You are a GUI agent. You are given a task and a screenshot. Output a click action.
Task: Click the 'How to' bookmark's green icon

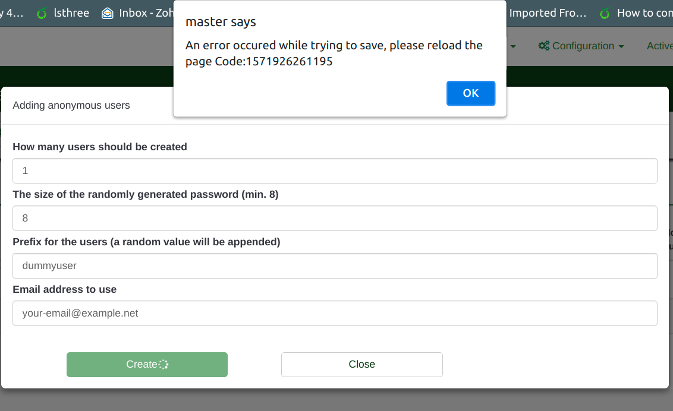coord(605,13)
